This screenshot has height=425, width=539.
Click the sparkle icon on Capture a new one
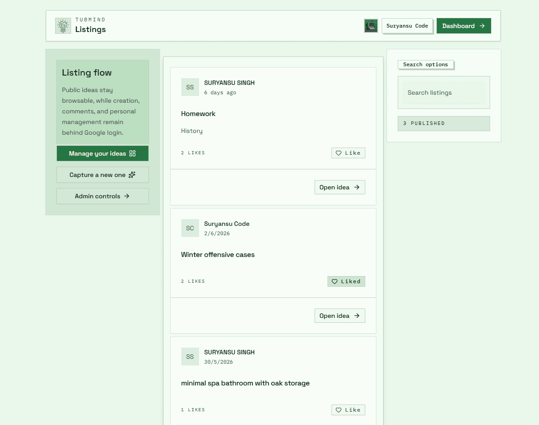(132, 175)
